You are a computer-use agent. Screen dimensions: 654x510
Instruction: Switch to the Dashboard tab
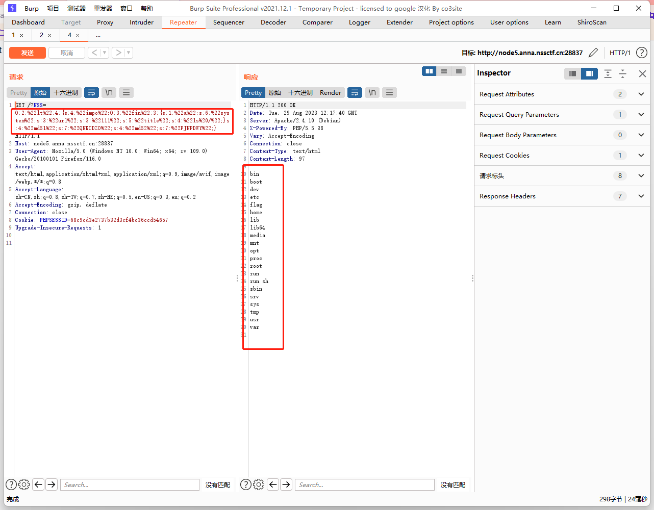(28, 22)
